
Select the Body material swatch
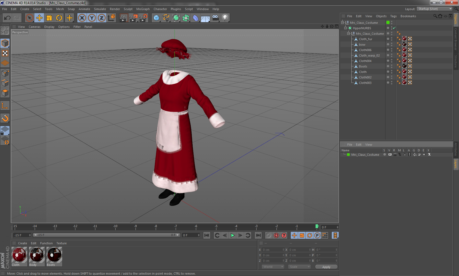point(37,257)
